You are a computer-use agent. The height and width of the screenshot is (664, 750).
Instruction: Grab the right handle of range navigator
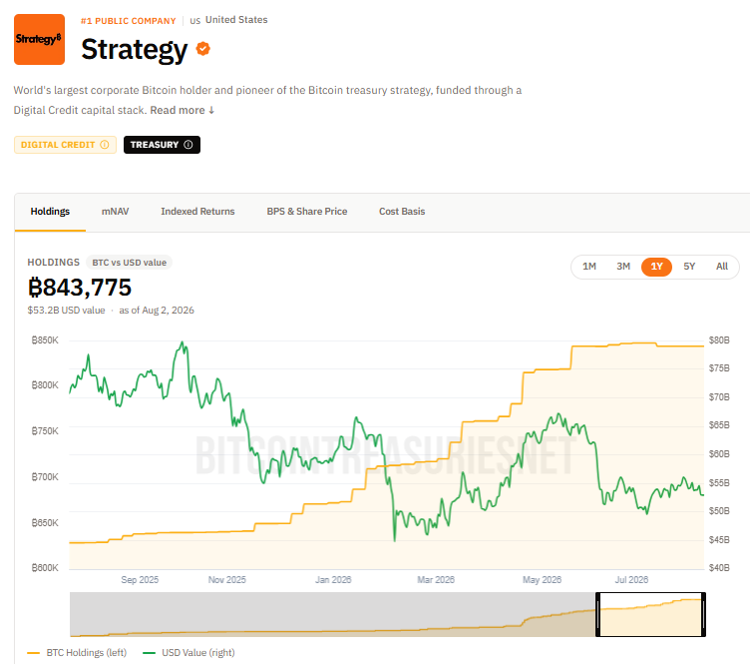[703, 615]
